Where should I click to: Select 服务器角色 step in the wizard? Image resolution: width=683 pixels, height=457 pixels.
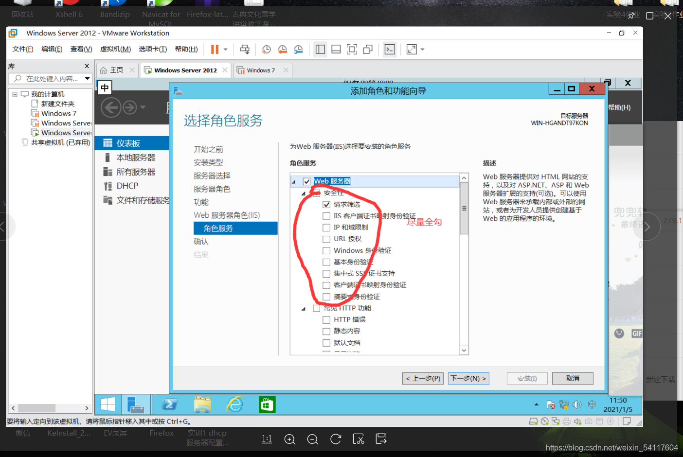(212, 189)
